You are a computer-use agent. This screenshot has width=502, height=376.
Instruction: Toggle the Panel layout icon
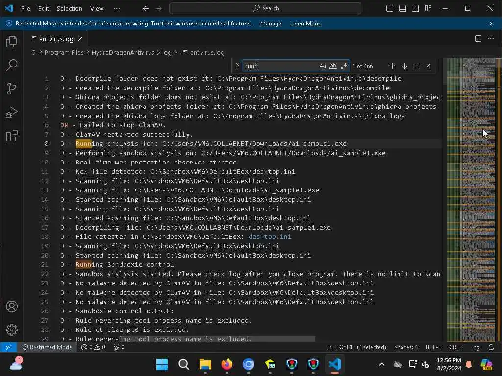tap(402, 9)
